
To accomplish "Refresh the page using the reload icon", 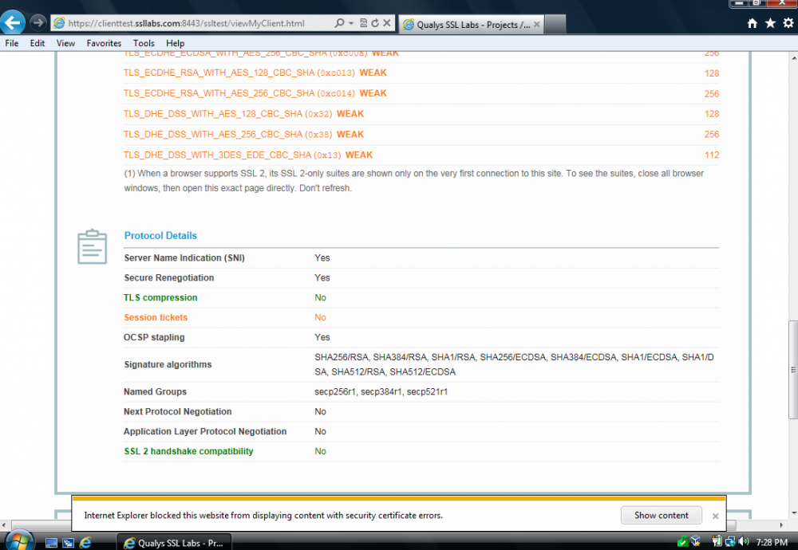I will 374,24.
